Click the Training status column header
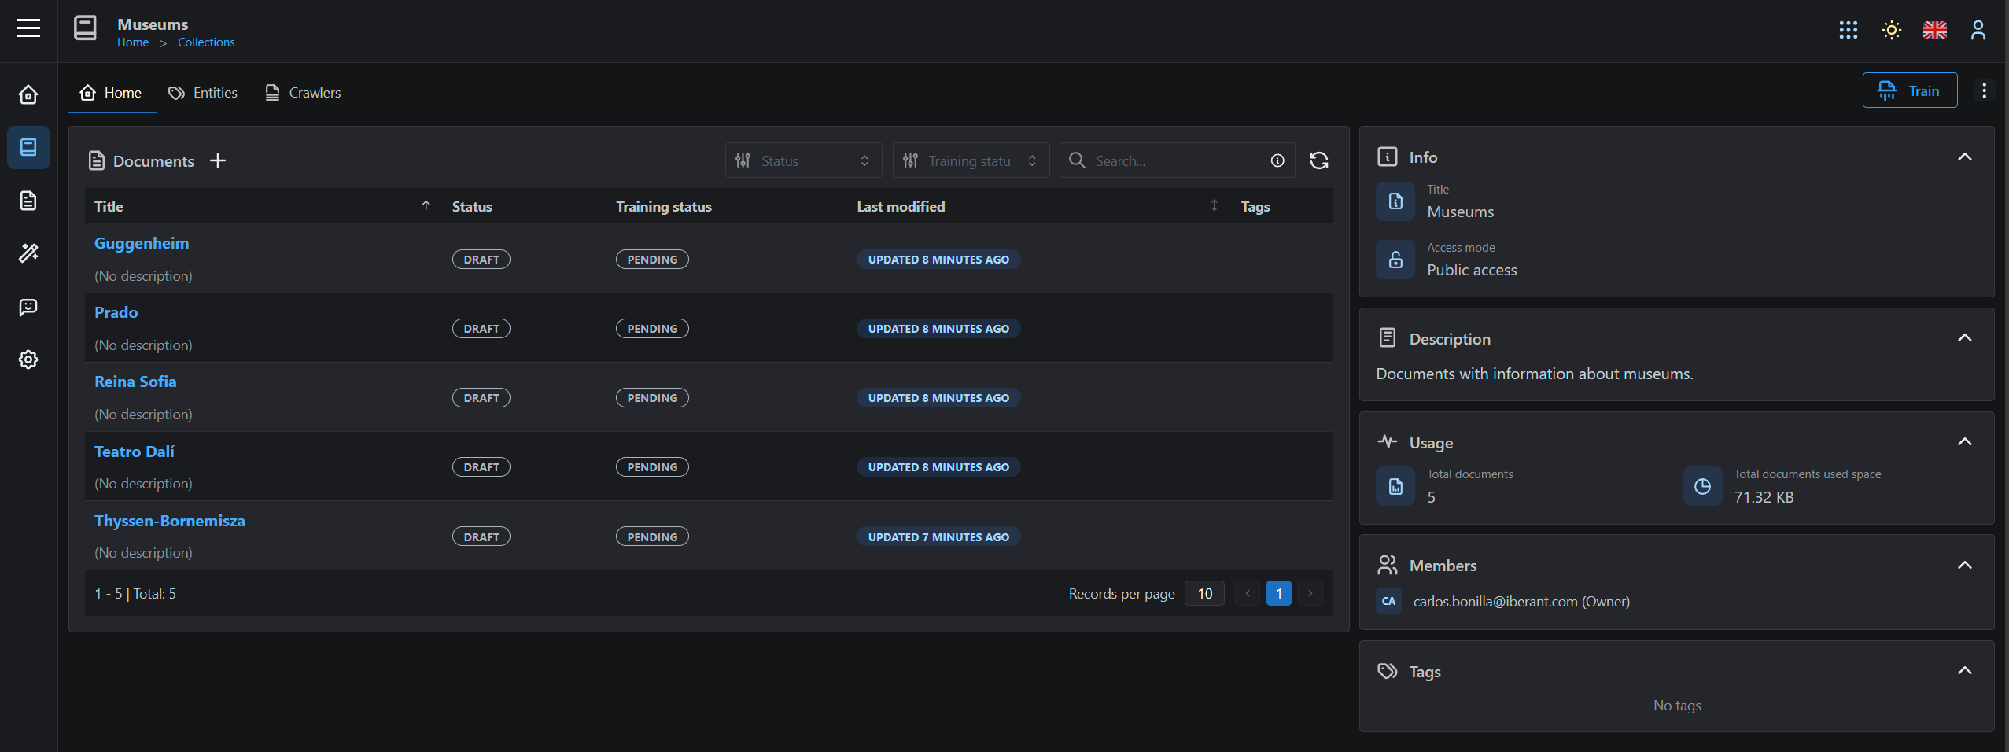This screenshot has height=752, width=2009. [664, 206]
